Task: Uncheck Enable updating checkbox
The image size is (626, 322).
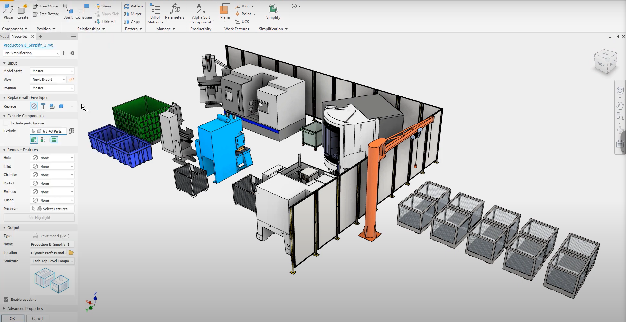Action: 6,300
